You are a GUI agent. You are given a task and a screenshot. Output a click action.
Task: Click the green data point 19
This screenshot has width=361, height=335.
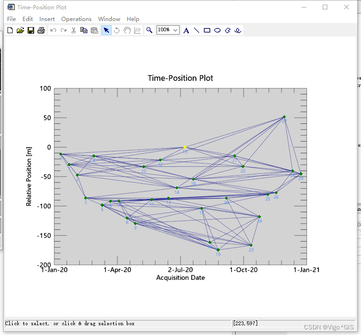pyautogui.click(x=218, y=250)
